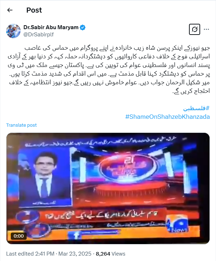The image size is (216, 261).
Task: Click the Post header title
Action: coord(34,10)
